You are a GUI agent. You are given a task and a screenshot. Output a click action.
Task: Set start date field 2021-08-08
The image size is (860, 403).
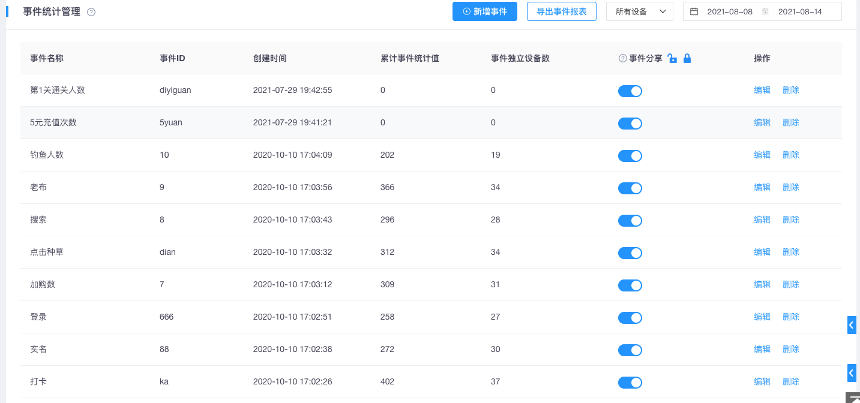click(730, 11)
